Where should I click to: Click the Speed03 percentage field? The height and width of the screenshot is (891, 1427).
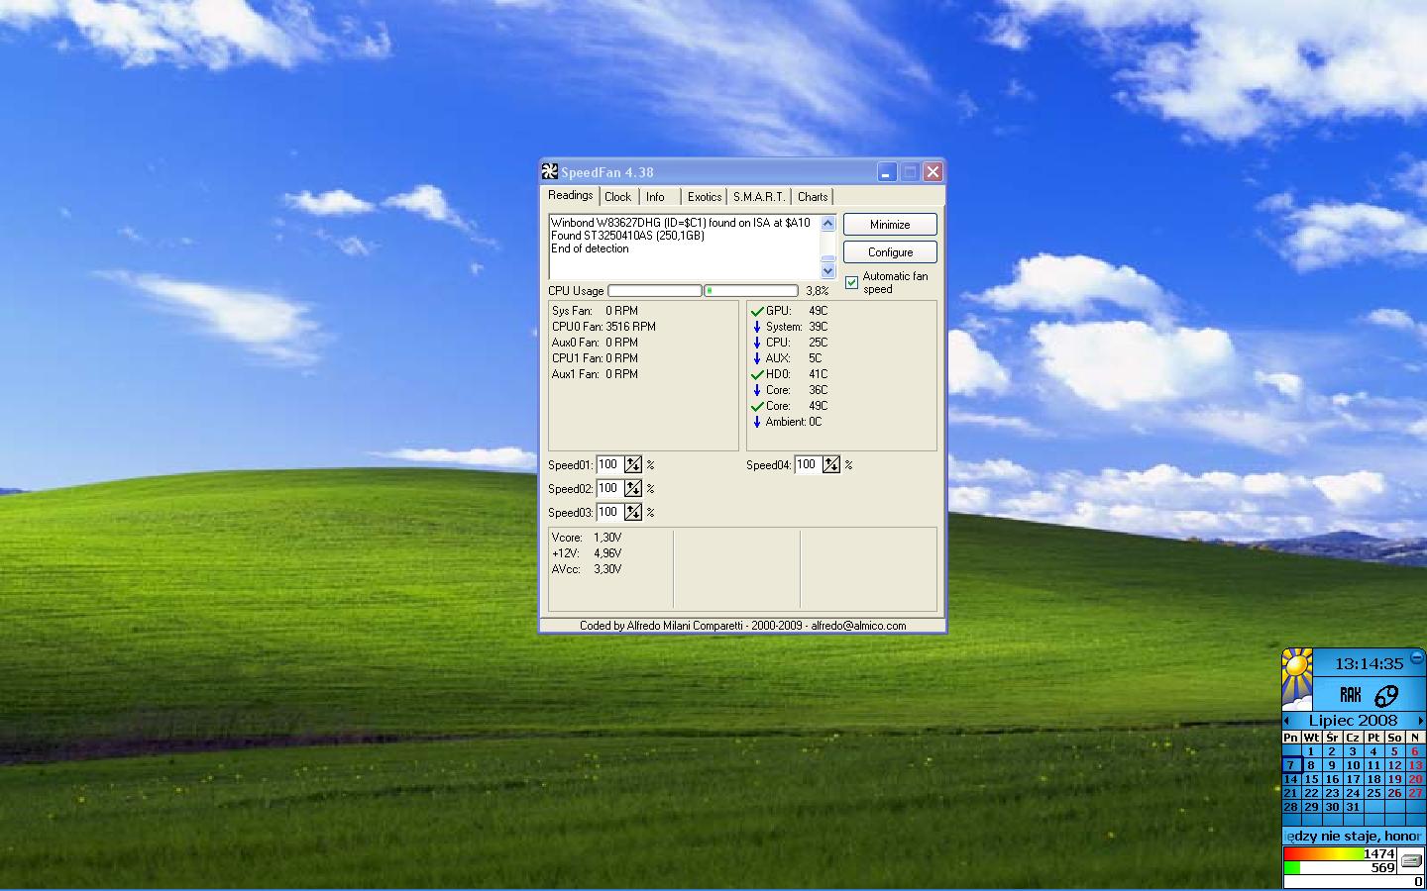pos(609,512)
